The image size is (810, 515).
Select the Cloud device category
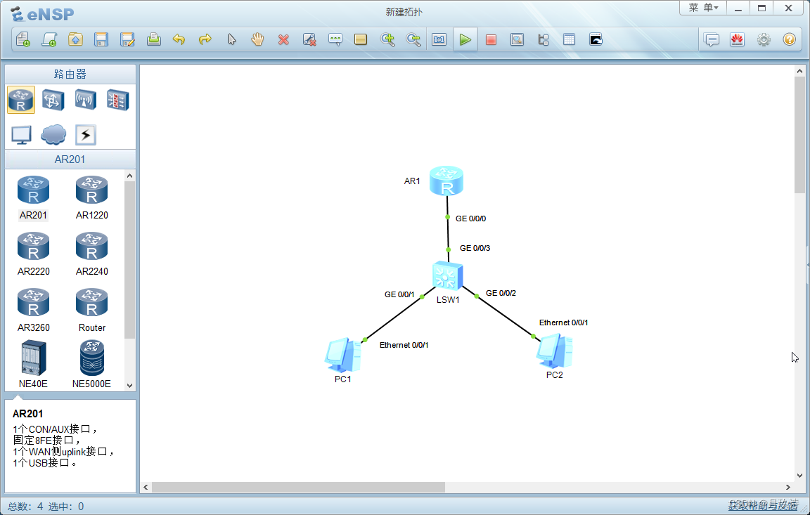[x=53, y=135]
